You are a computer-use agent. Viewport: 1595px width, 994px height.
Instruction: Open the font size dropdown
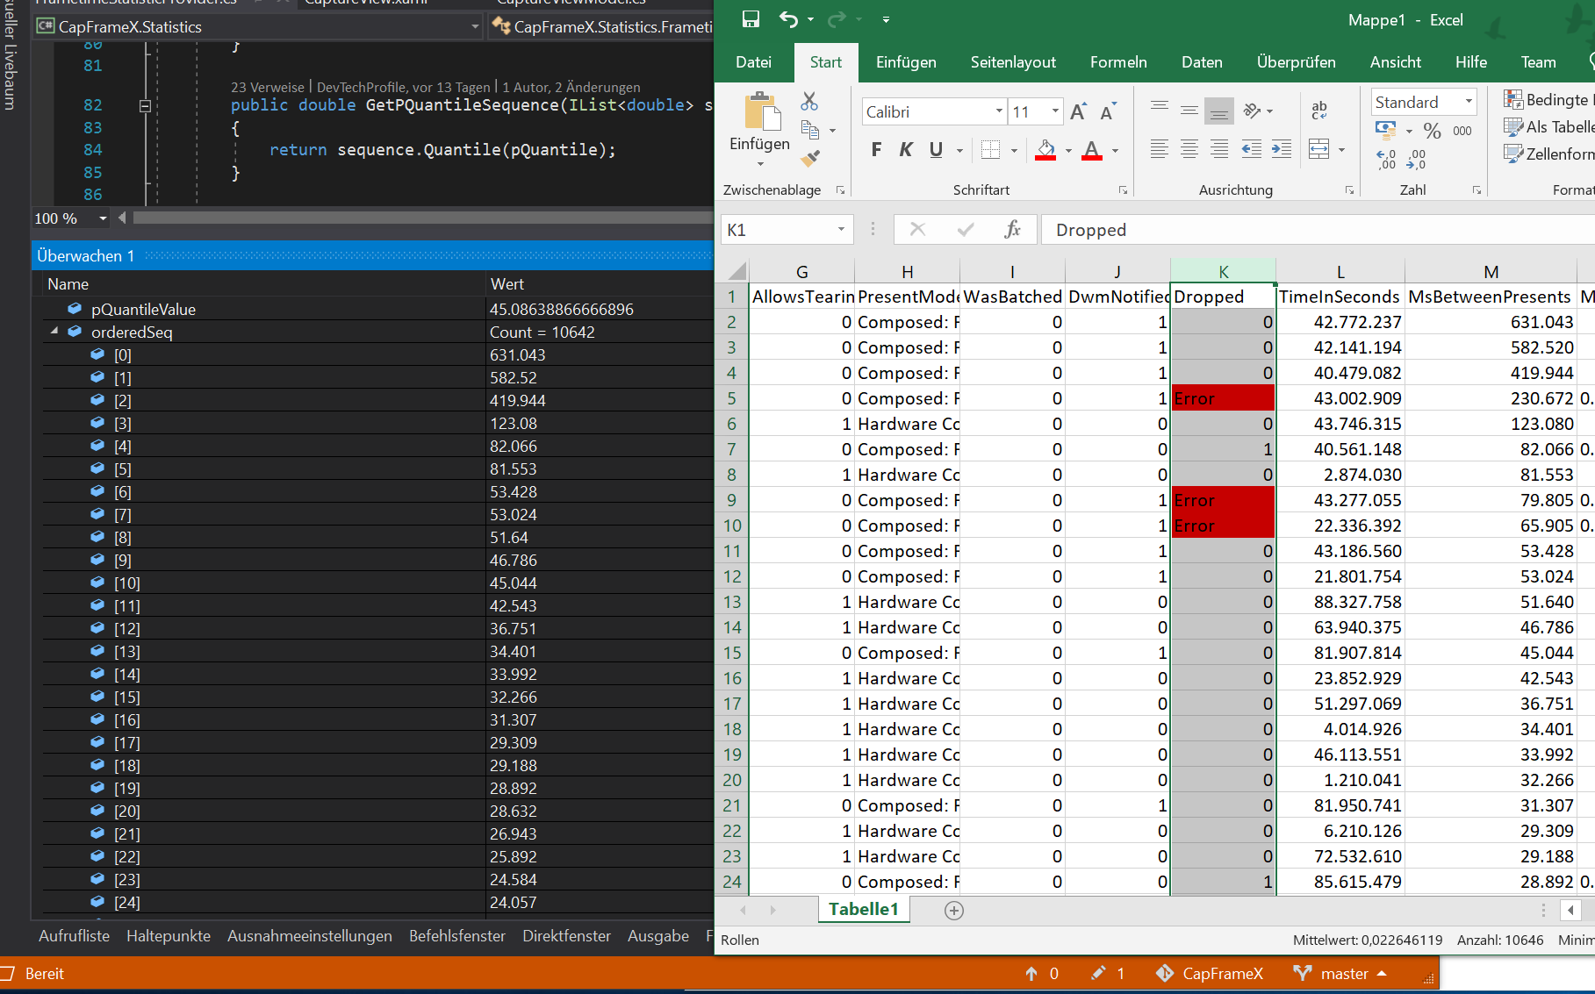click(x=1055, y=111)
